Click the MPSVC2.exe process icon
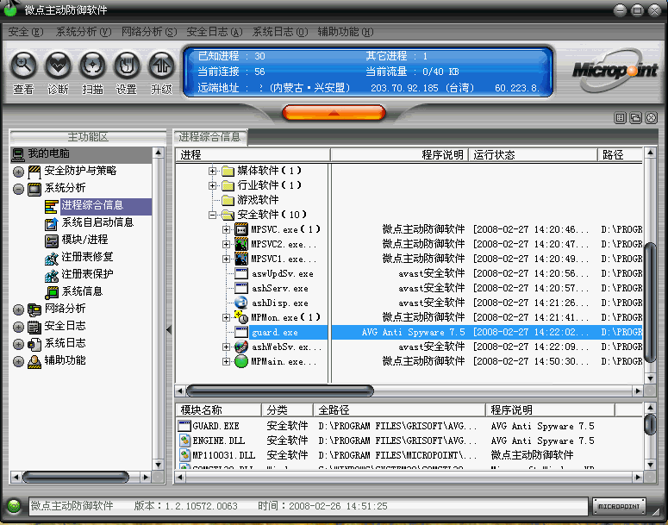This screenshot has width=668, height=525. (241, 244)
